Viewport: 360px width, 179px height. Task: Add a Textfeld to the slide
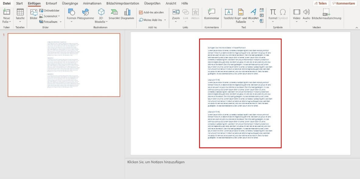pos(228,12)
